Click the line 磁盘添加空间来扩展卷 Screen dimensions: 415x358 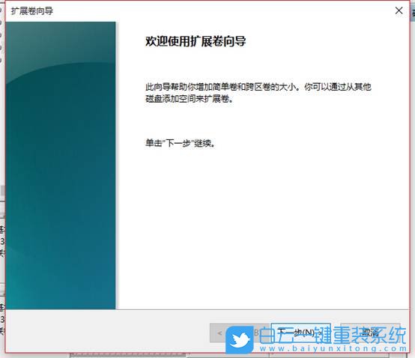coord(190,99)
